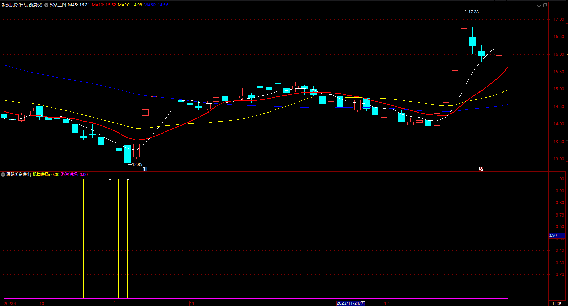
Task: Click the 17.28 high price label
Action: (473, 12)
